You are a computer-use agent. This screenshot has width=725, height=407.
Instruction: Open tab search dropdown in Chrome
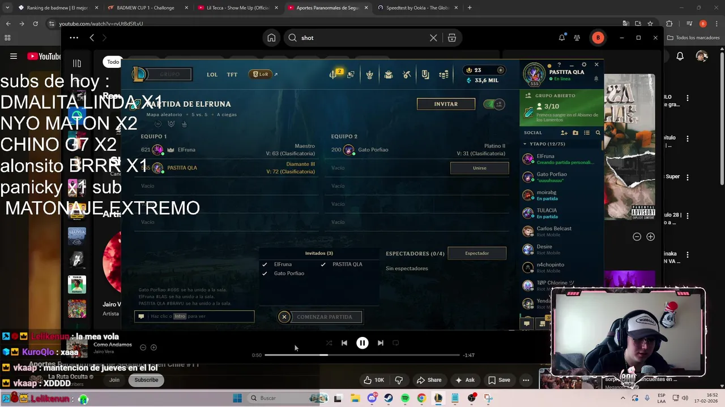point(7,8)
